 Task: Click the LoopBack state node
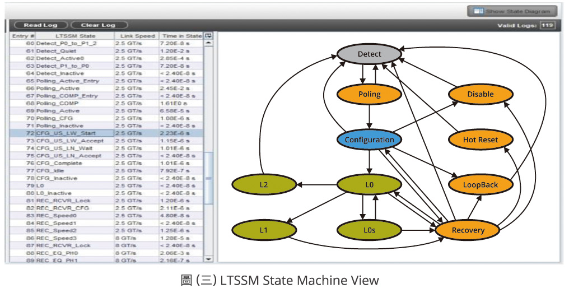click(481, 184)
